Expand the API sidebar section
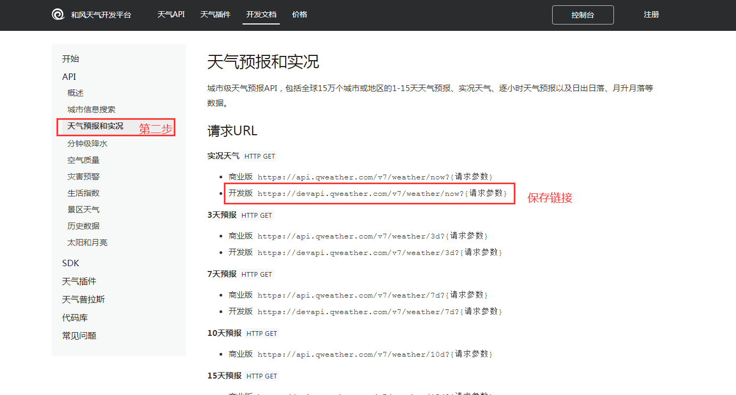The width and height of the screenshot is (736, 395). 69,77
